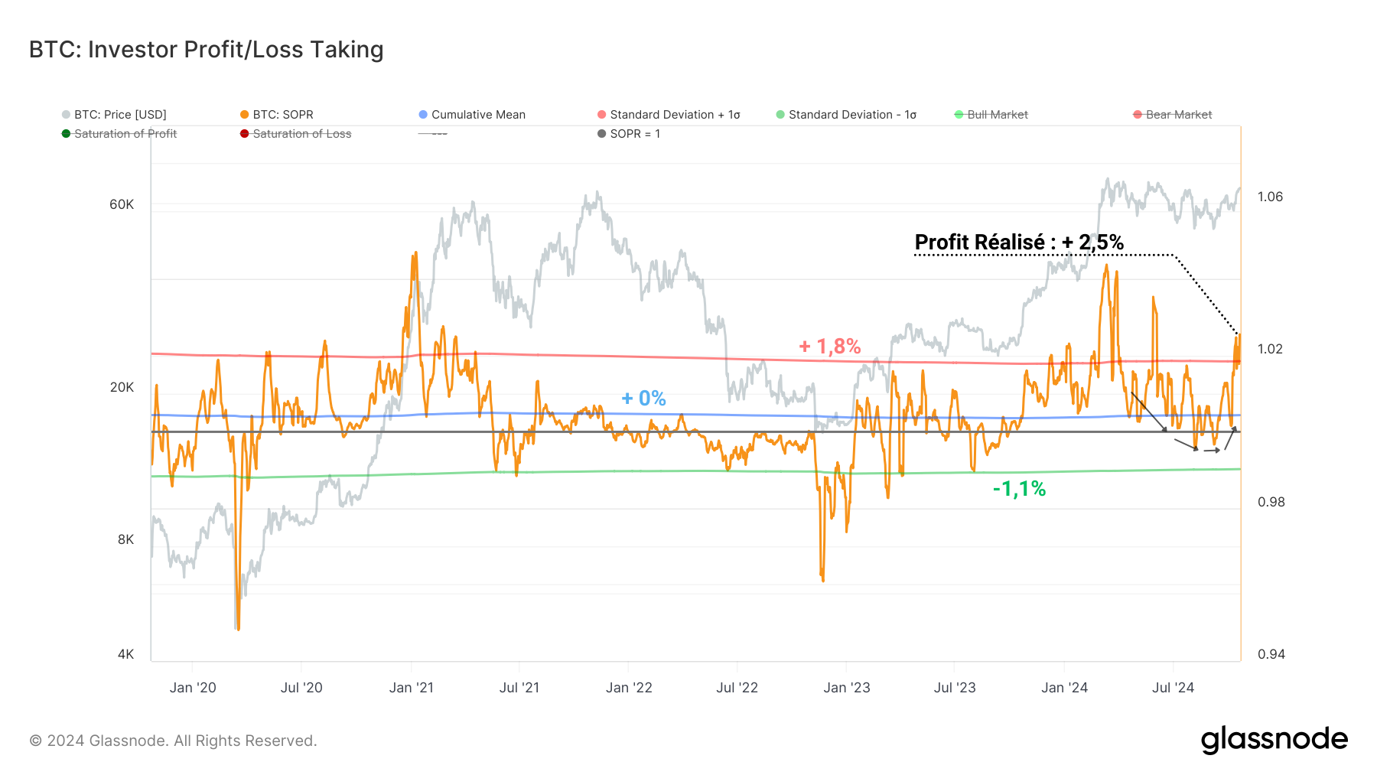Click the green '-1,1%' label

coord(1019,488)
